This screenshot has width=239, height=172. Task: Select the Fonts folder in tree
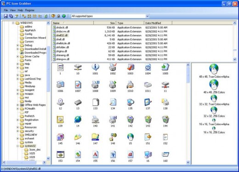pyautogui.click(x=28, y=60)
